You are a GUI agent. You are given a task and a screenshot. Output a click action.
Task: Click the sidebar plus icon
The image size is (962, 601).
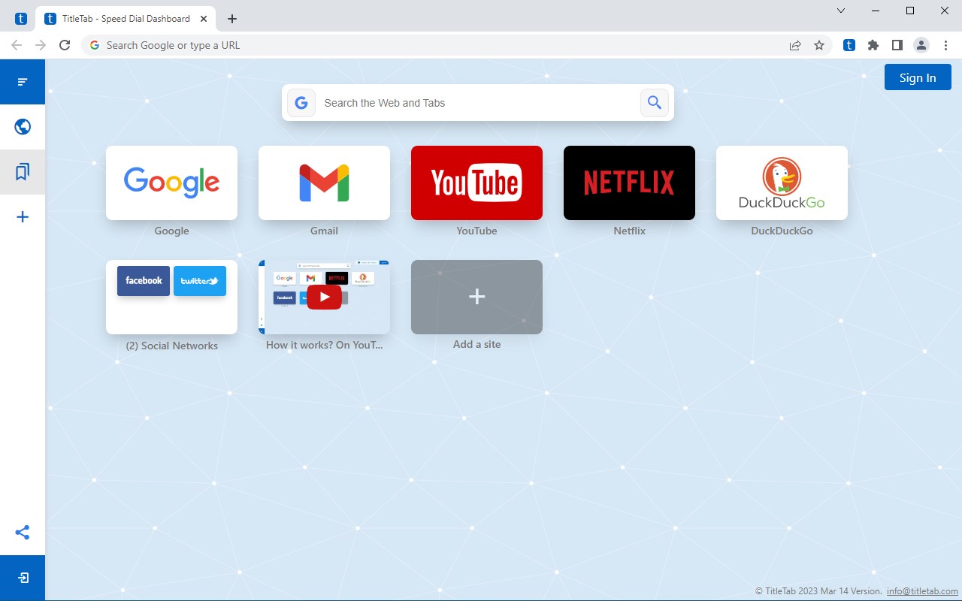23,217
